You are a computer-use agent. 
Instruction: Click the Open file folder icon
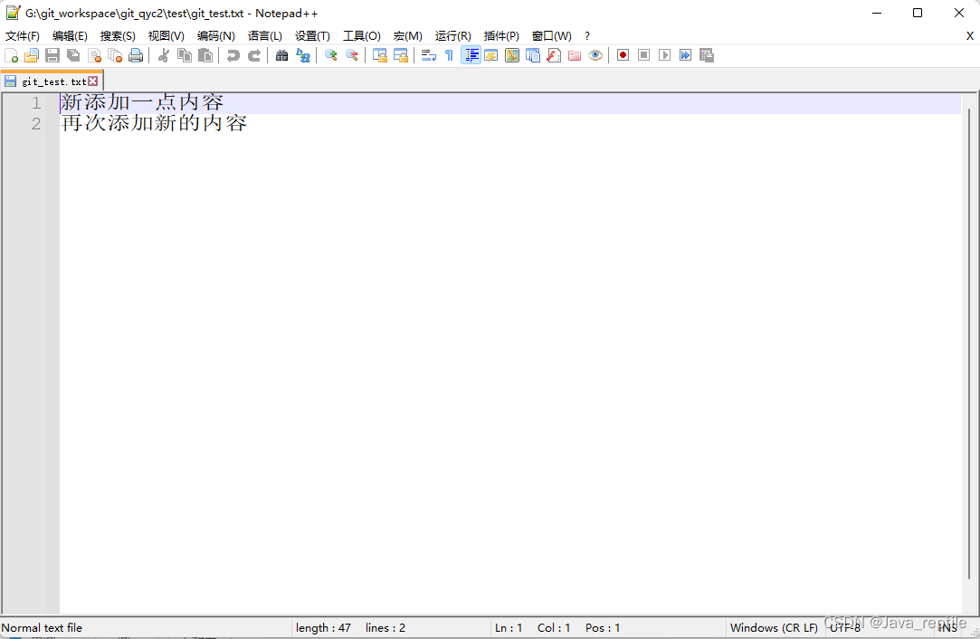32,55
